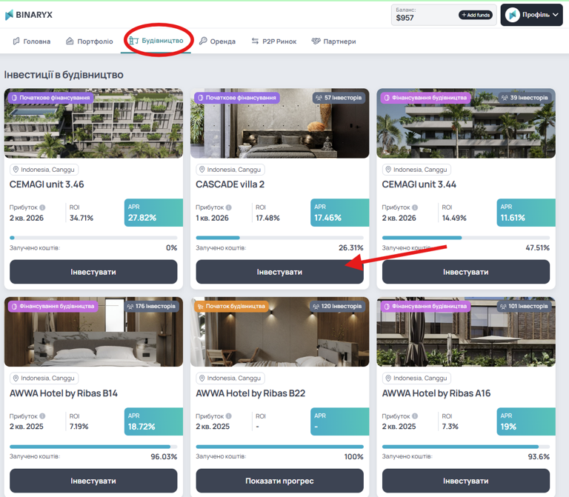Click the 176 Інвесторів badge

(151, 306)
